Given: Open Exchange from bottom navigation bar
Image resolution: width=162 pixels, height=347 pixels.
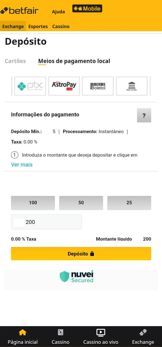Looking at the screenshot, I should point(143,333).
